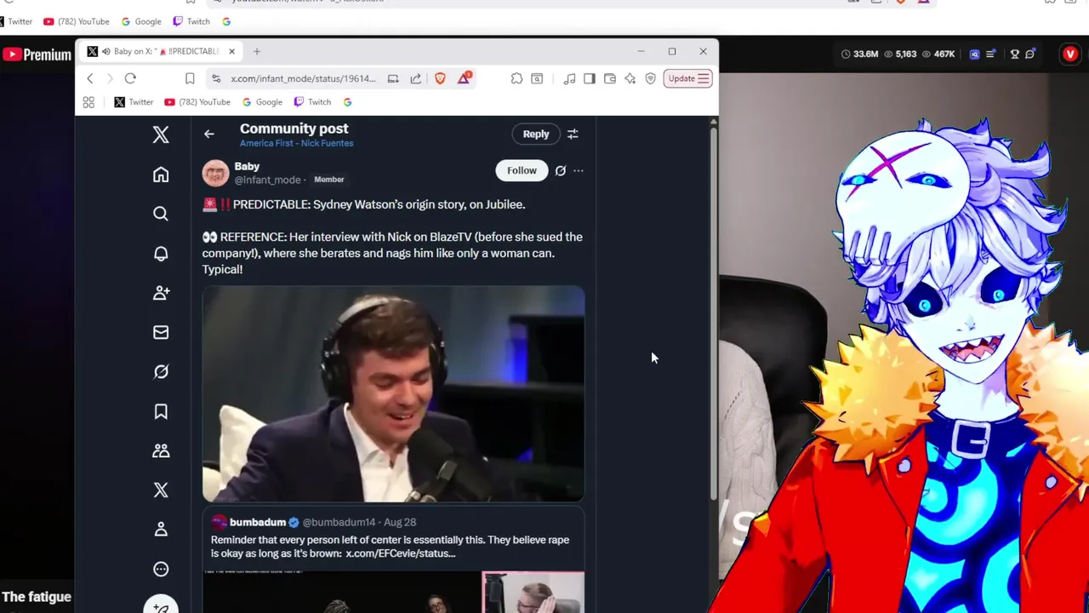Open browser extensions puzzle icon
This screenshot has width=1089, height=613.
(x=516, y=78)
